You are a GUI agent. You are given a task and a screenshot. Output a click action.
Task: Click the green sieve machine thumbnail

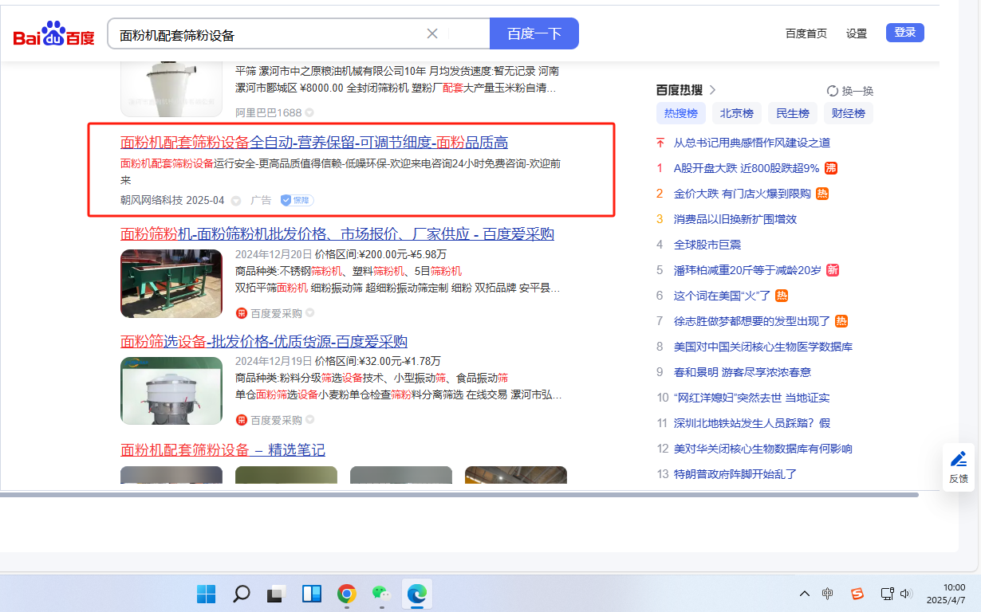click(171, 284)
